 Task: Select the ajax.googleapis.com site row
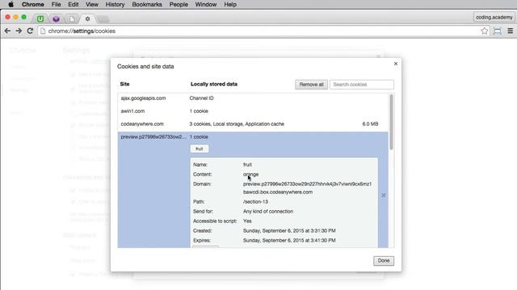pyautogui.click(x=253, y=98)
